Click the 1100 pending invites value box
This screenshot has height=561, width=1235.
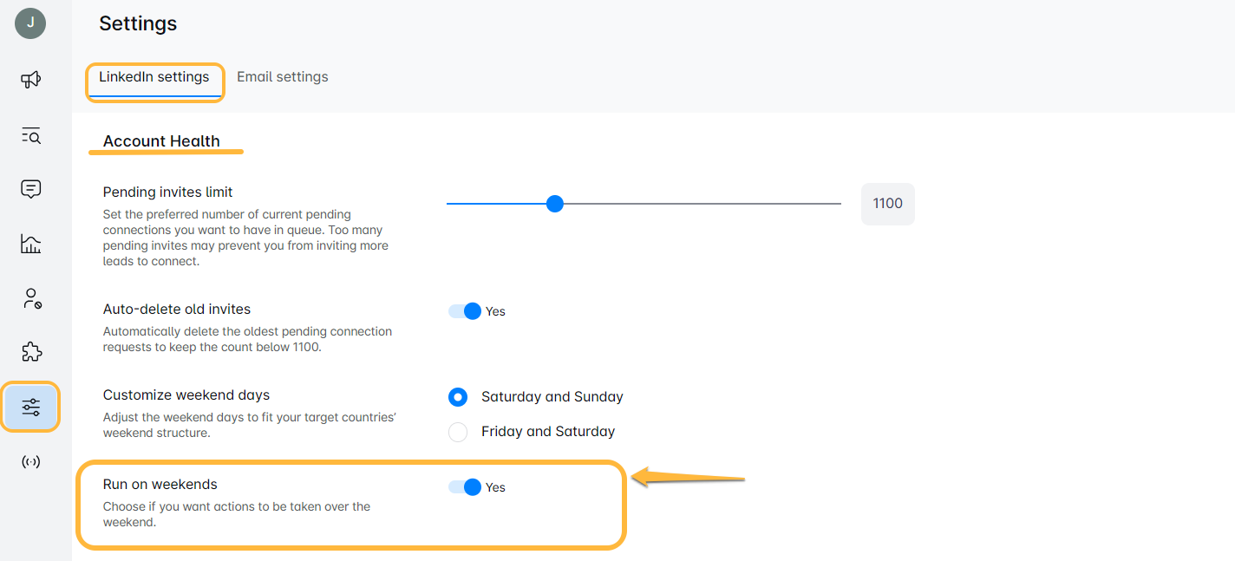(x=887, y=204)
